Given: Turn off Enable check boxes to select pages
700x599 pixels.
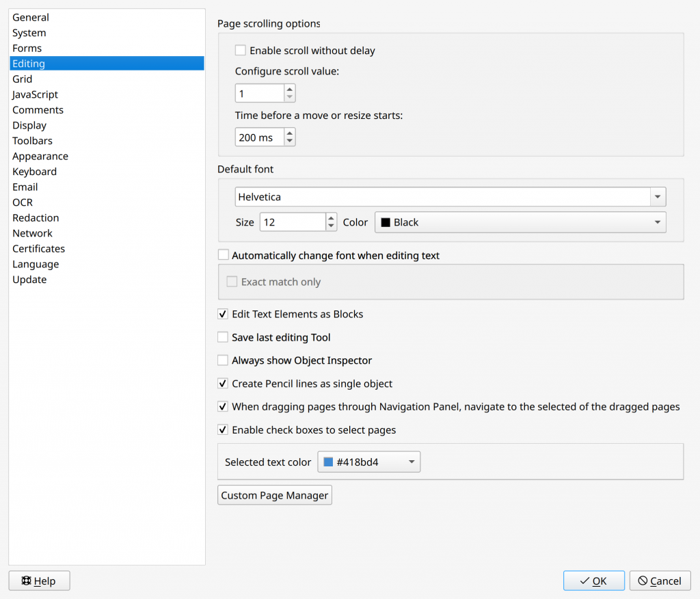Looking at the screenshot, I should (x=223, y=429).
